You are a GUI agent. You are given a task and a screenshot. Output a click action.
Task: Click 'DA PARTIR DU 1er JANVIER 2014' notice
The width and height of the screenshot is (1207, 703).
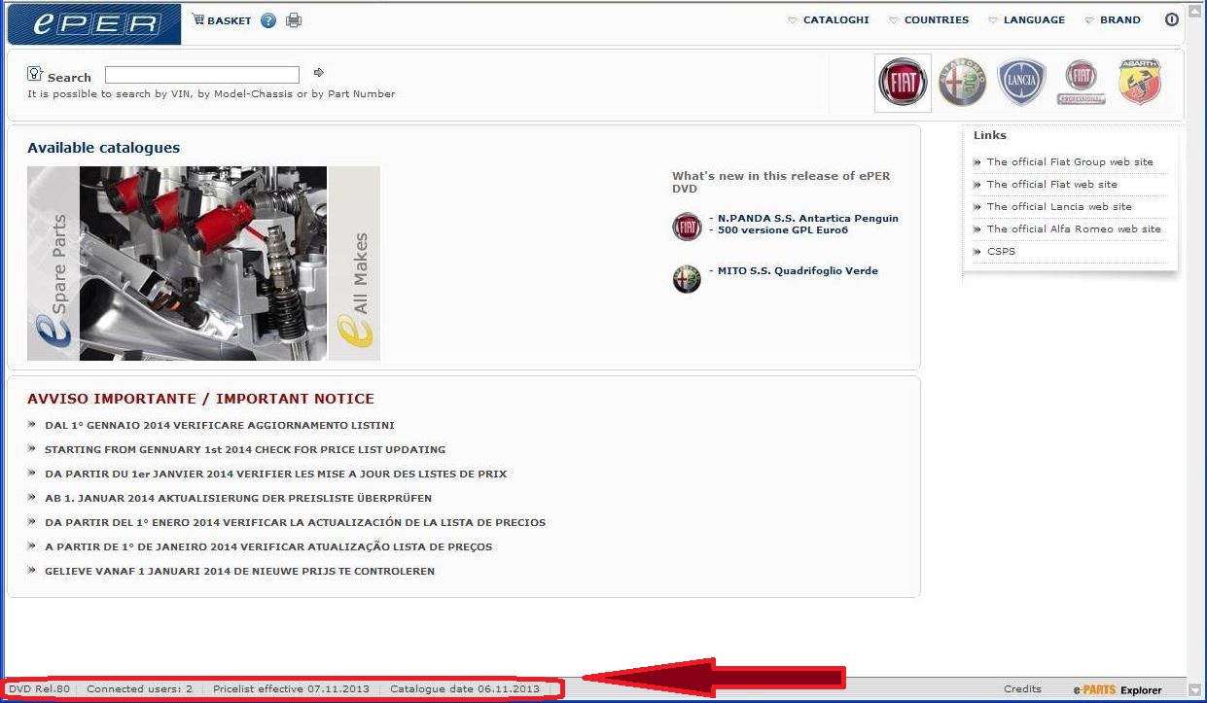(275, 475)
